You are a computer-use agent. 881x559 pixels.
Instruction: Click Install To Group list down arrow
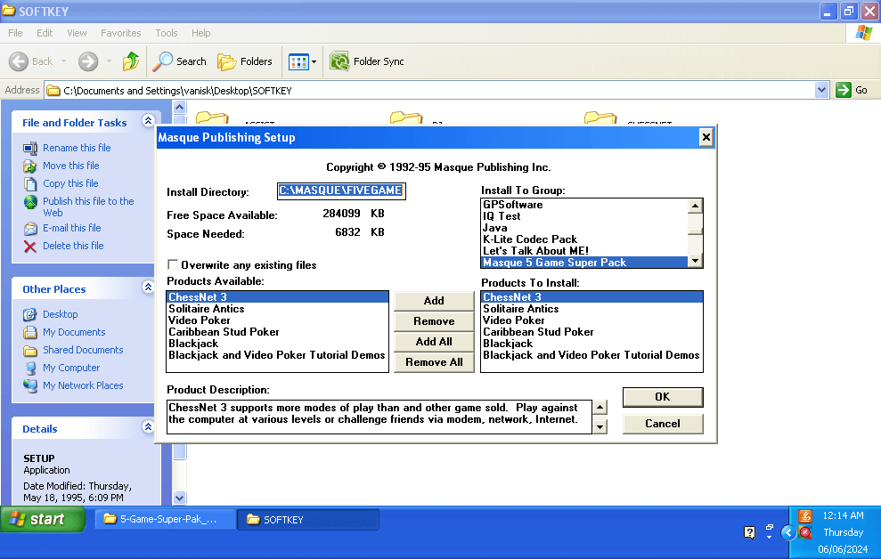coord(695,260)
